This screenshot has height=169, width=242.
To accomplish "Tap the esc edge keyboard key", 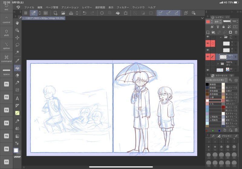I will (x=6, y=7).
